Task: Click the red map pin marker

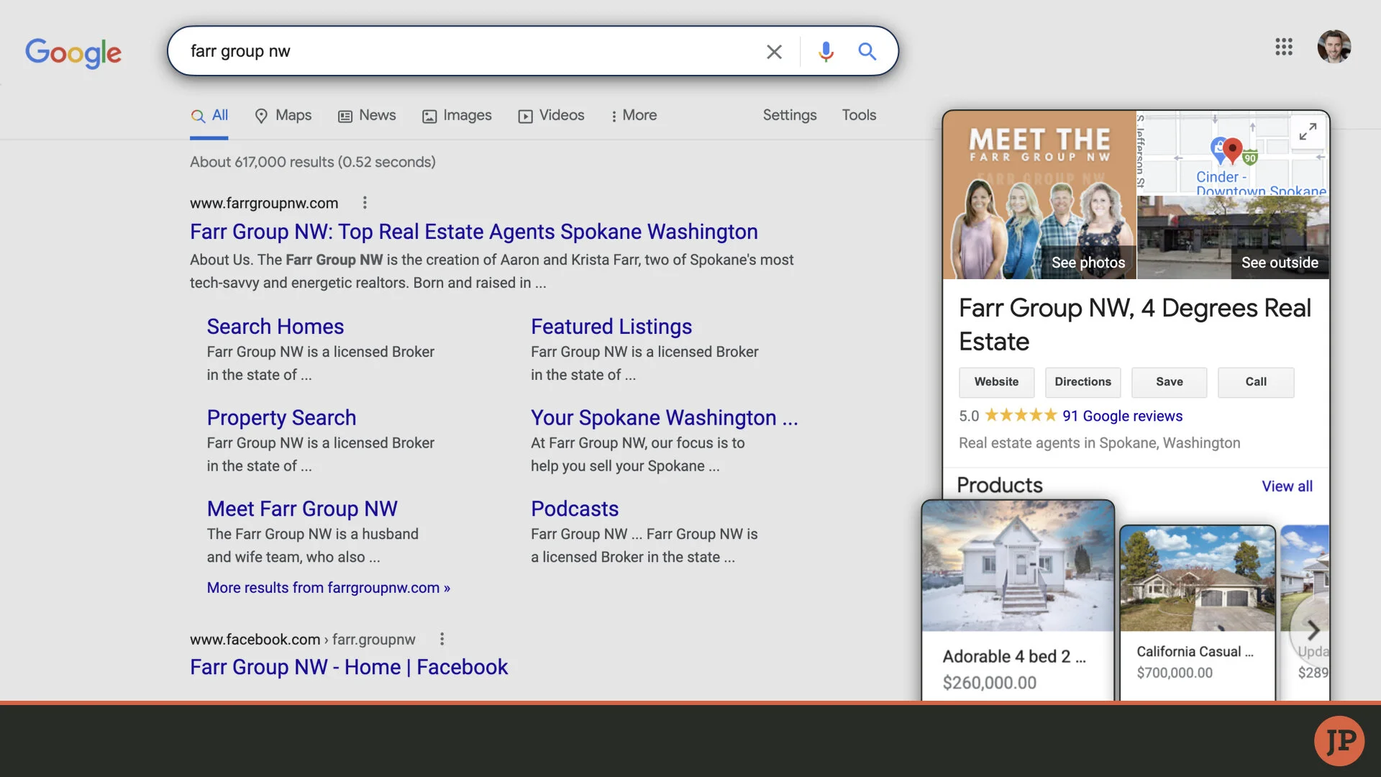Action: coord(1232,150)
